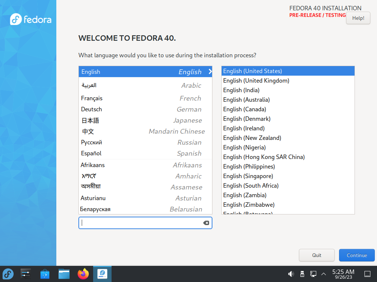This screenshot has height=282, width=377.
Task: Choose Español (Spanish) language
Action: (x=145, y=153)
